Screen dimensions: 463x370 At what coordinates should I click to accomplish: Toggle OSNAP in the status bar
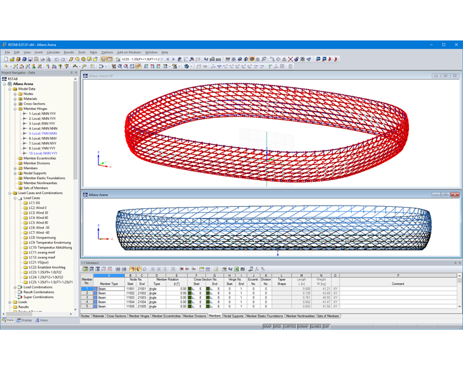303,327
